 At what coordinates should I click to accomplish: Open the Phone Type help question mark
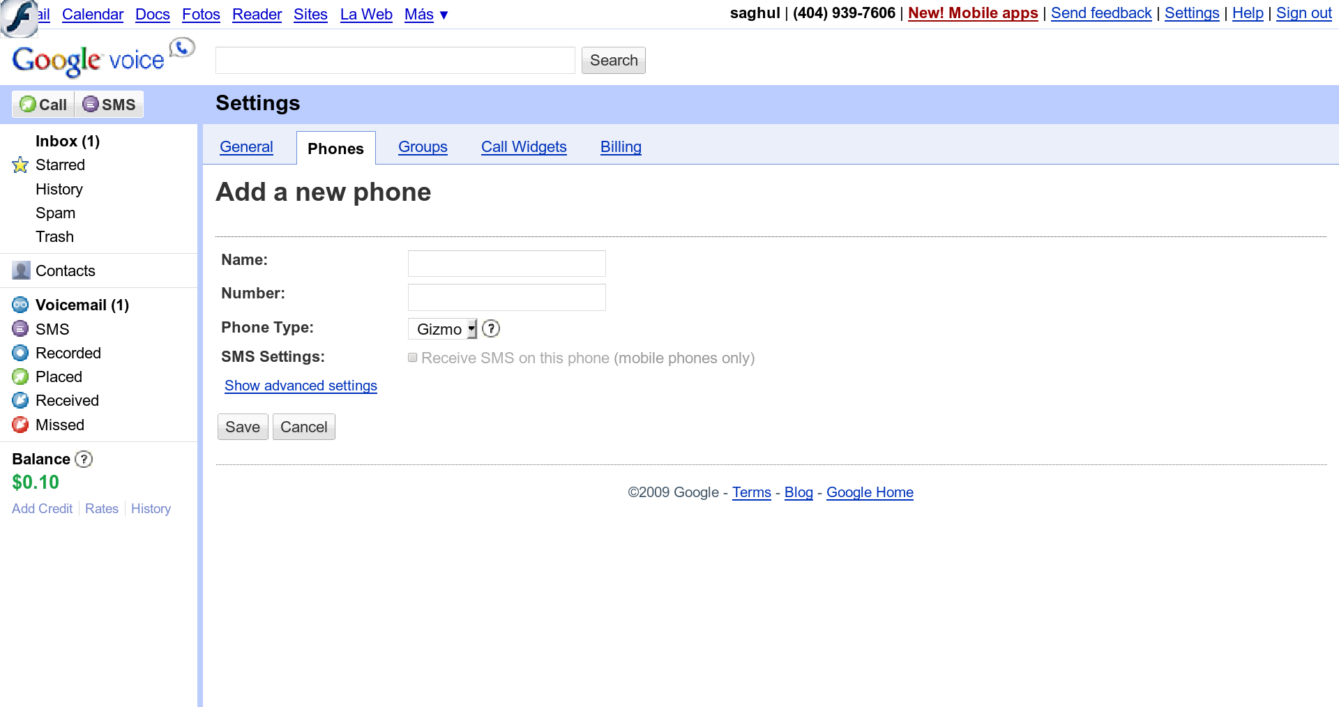pos(491,328)
